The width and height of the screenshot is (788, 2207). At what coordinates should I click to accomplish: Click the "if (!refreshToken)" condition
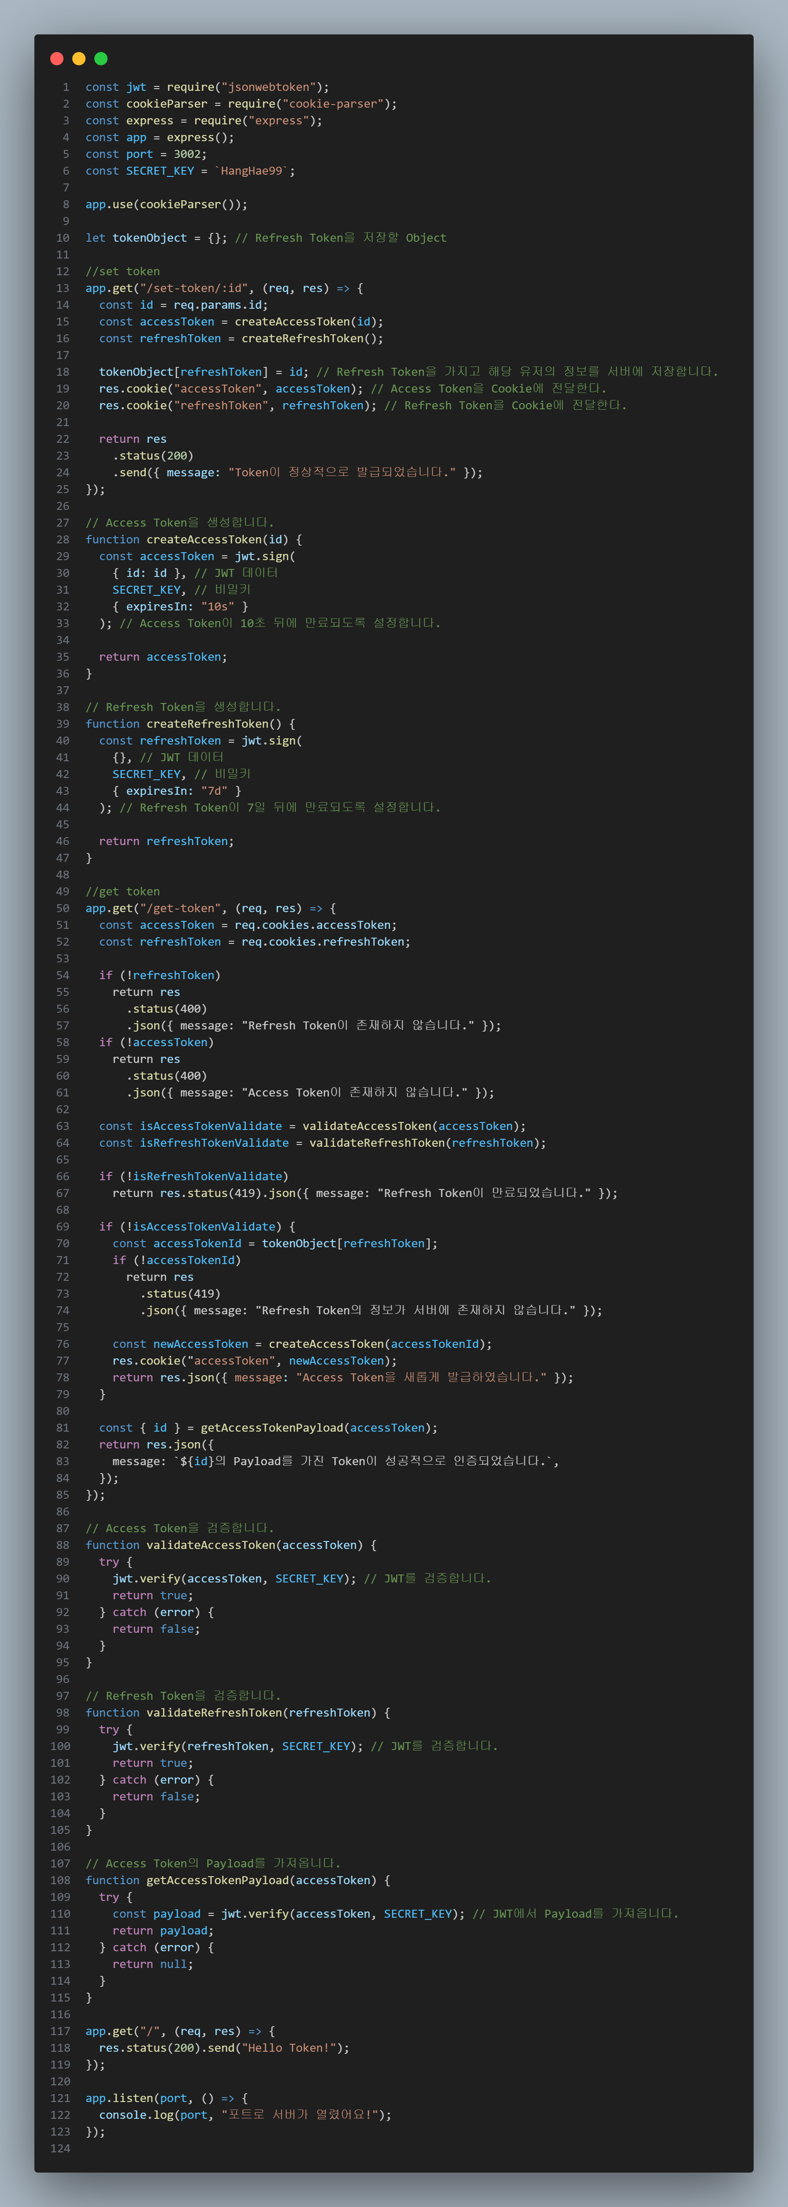click(159, 976)
